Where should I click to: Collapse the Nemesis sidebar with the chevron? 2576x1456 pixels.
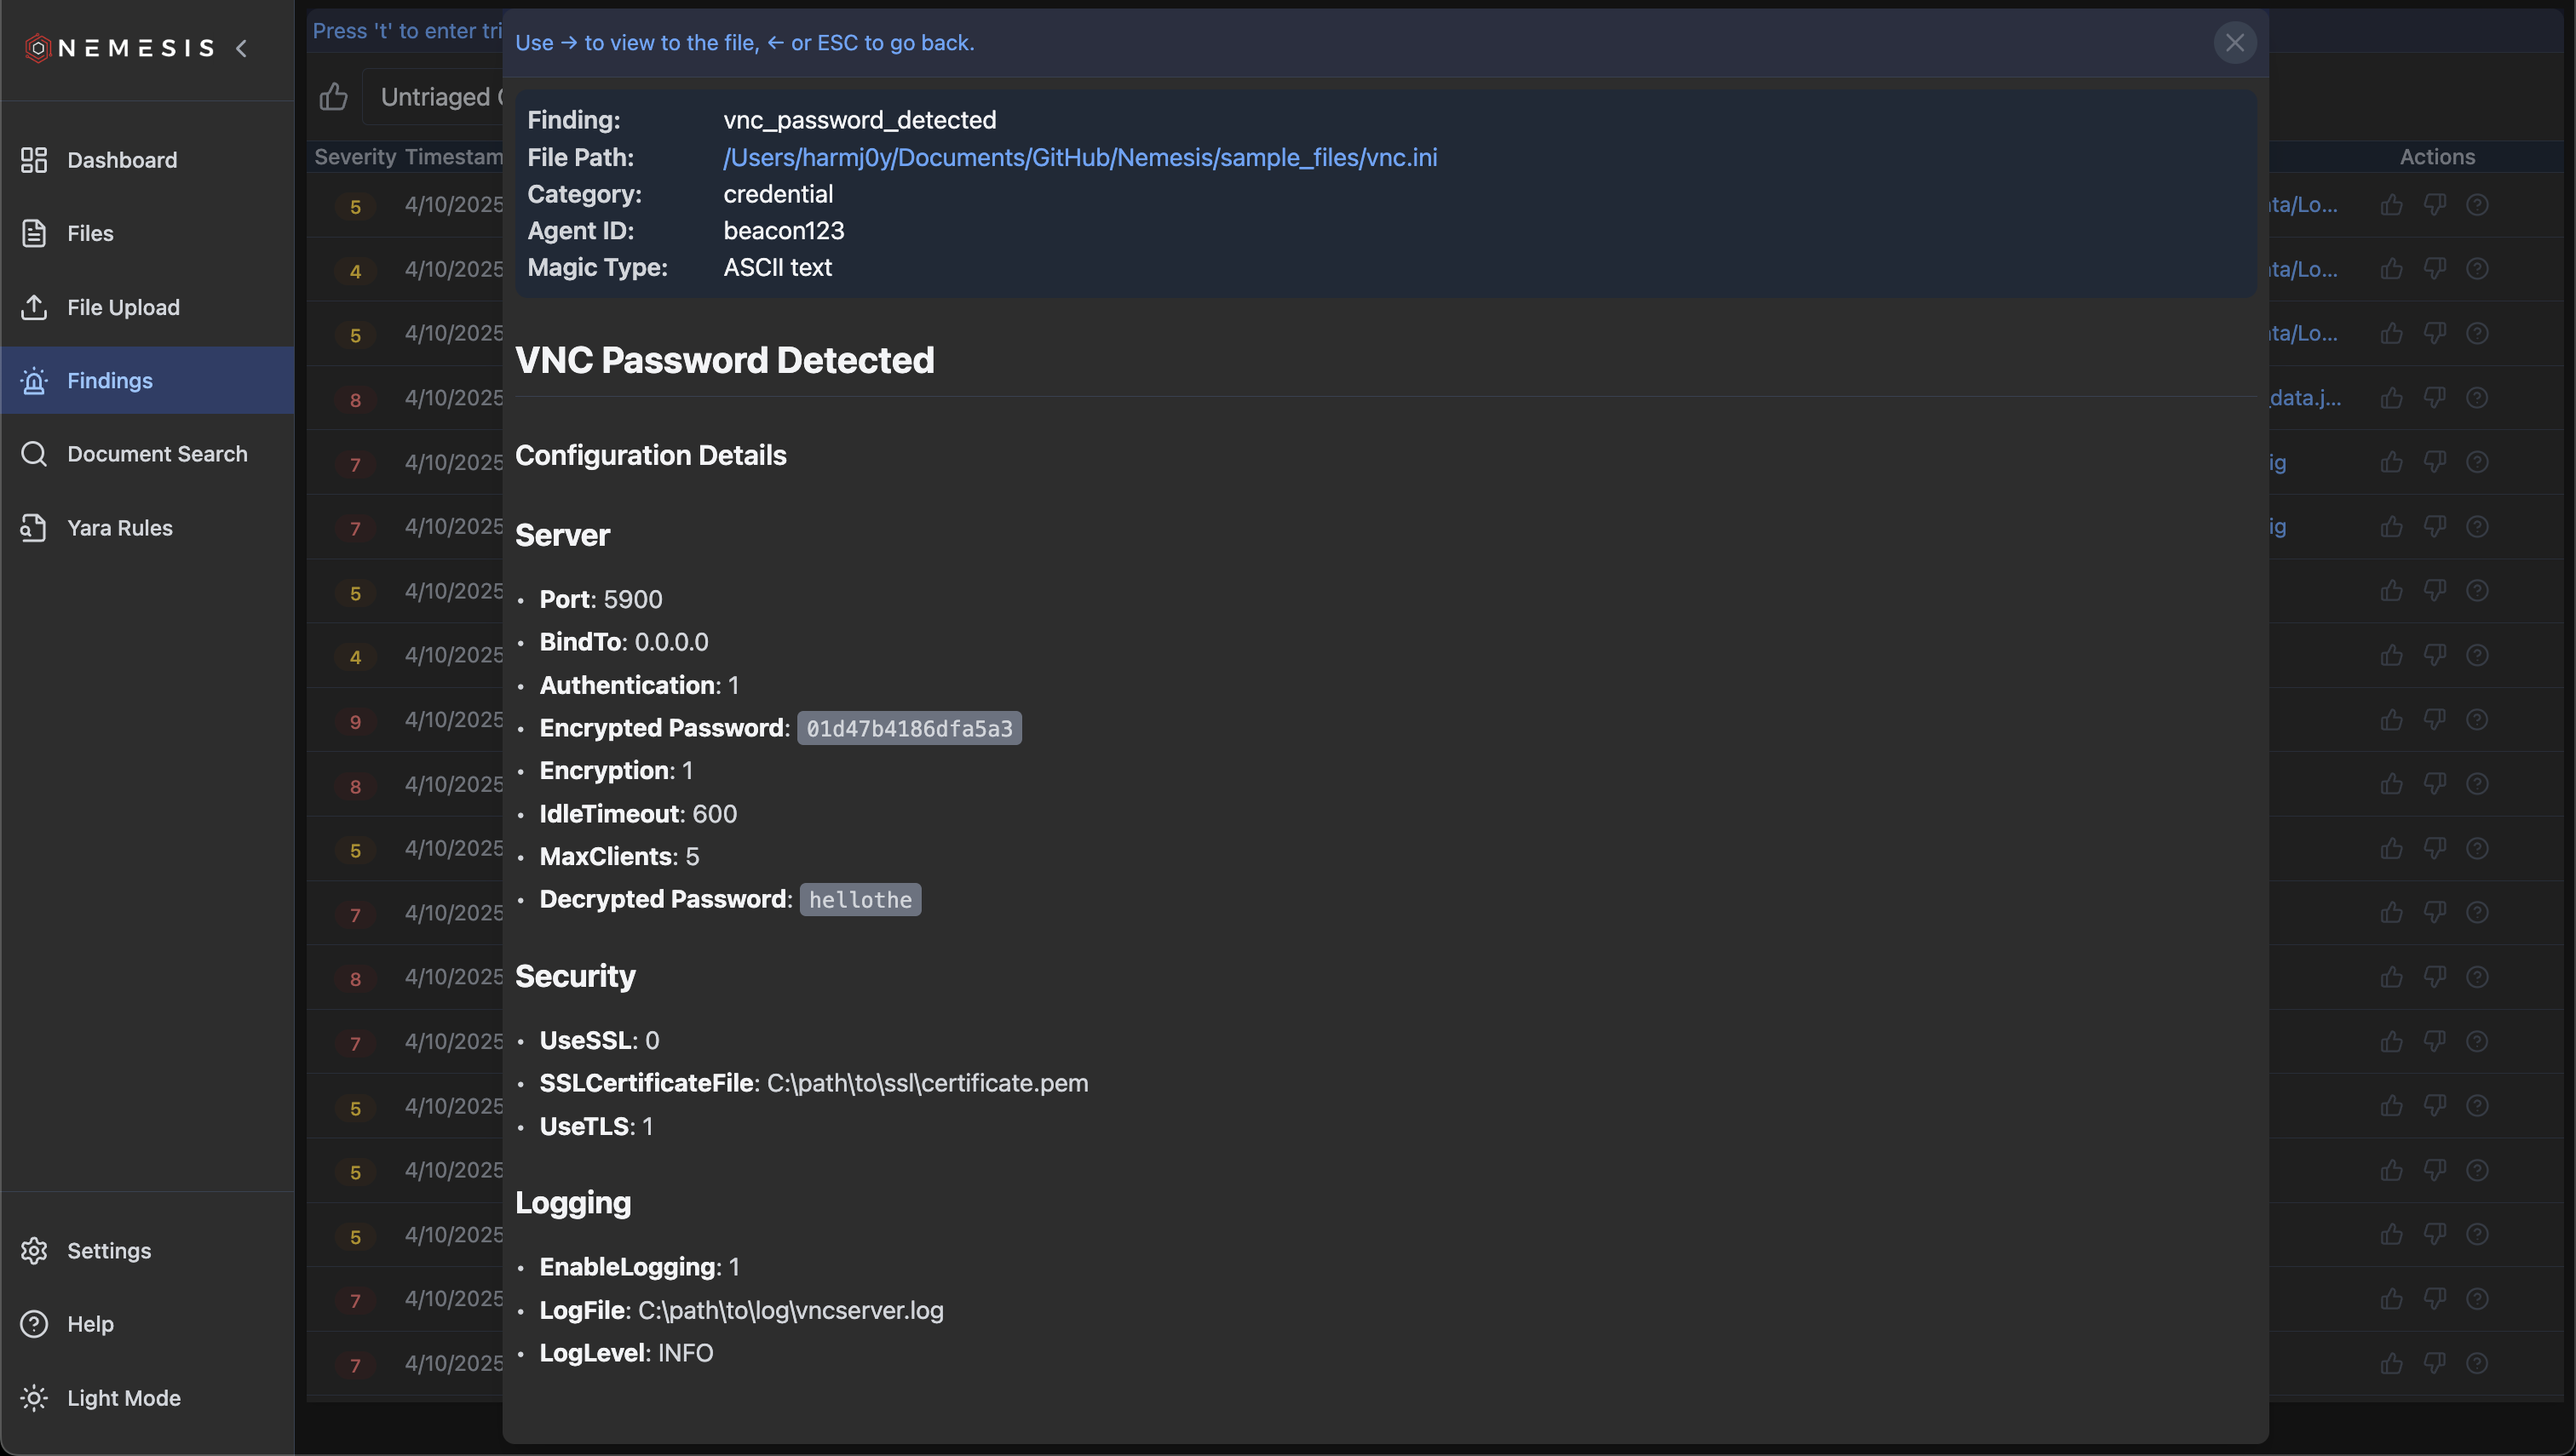pyautogui.click(x=241, y=48)
